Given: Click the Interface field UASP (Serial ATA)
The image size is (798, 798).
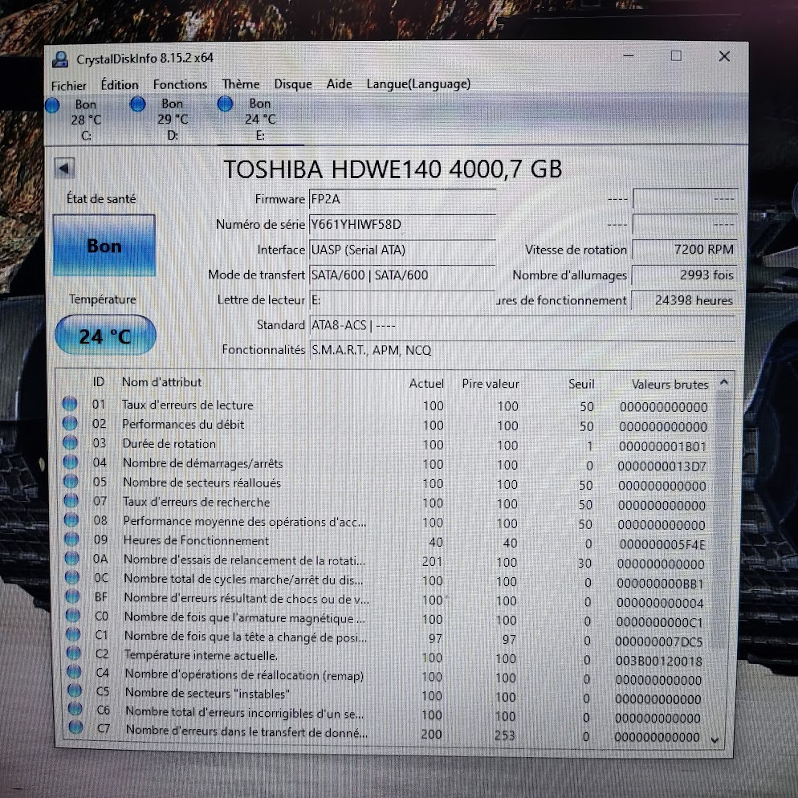Looking at the screenshot, I should click(402, 250).
